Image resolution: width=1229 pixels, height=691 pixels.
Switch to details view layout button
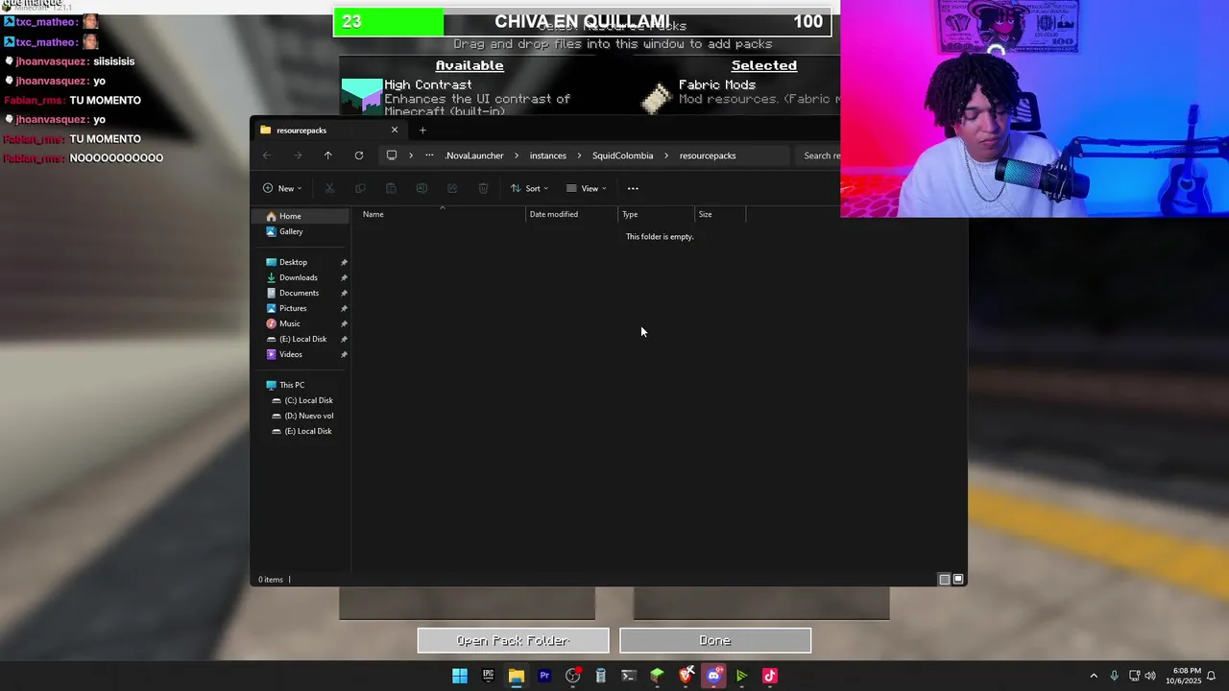tap(944, 580)
